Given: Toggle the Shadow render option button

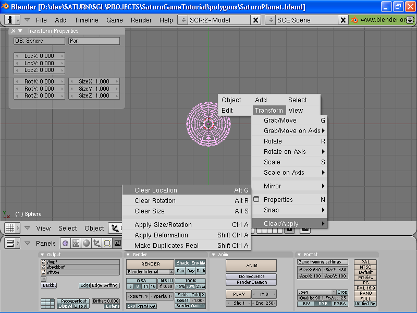Looking at the screenshot, I should pyautogui.click(x=182, y=263).
